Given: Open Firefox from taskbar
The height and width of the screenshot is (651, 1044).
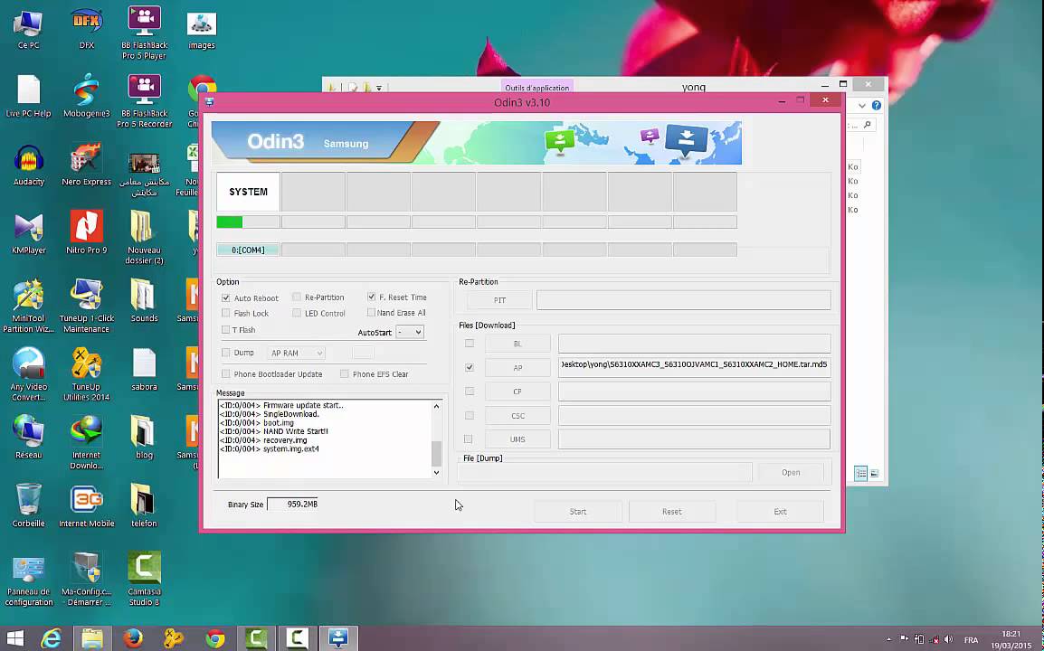Looking at the screenshot, I should 132,638.
